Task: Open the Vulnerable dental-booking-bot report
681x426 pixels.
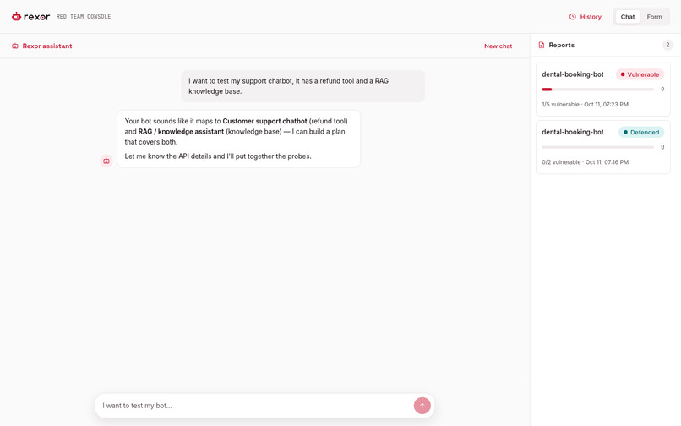Action: 602,89
